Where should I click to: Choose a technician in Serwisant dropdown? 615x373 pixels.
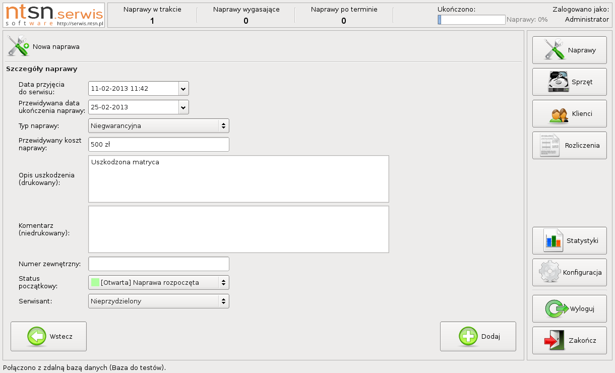[223, 301]
